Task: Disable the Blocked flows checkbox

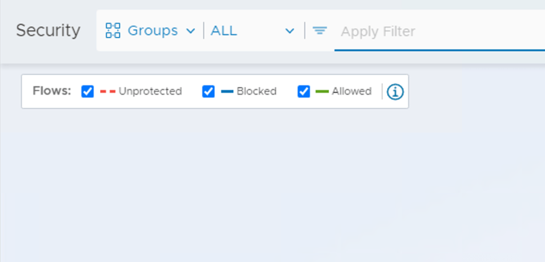Action: point(208,92)
